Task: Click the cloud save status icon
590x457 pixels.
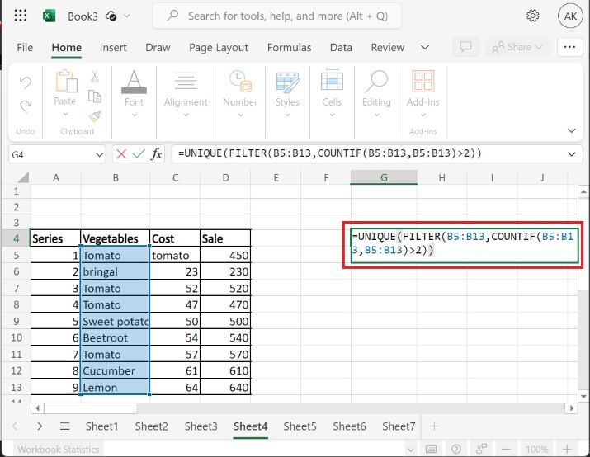Action: point(111,16)
